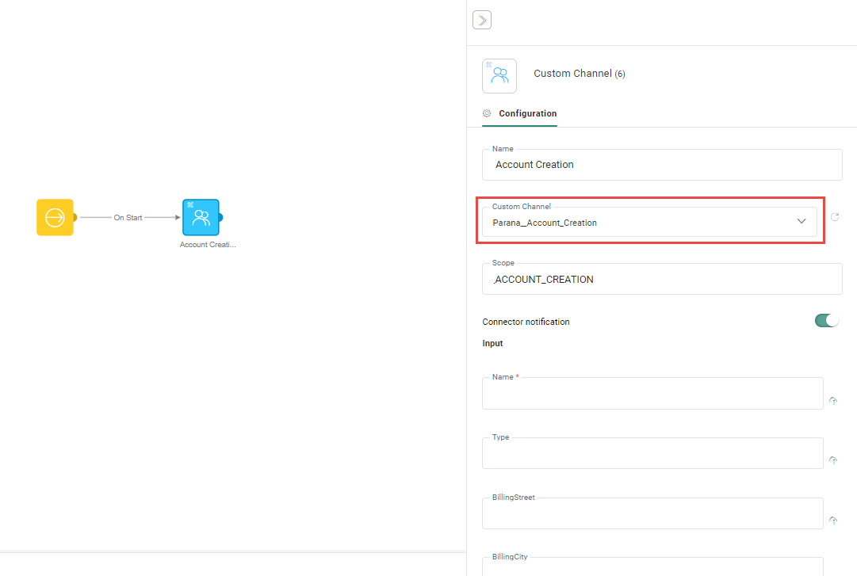Click the Custom Channel header icon

(499, 76)
